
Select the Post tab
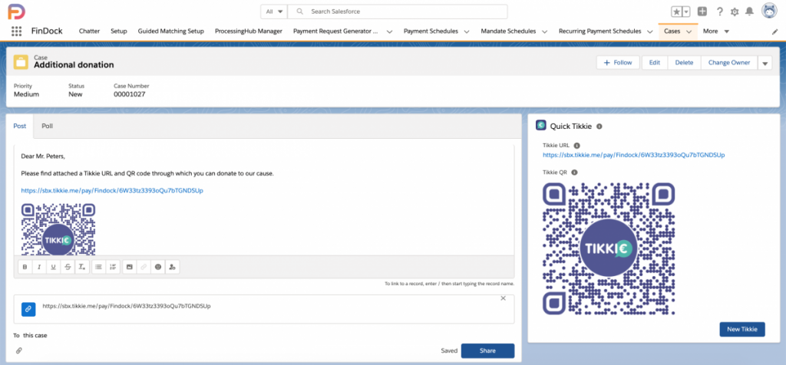(x=19, y=127)
